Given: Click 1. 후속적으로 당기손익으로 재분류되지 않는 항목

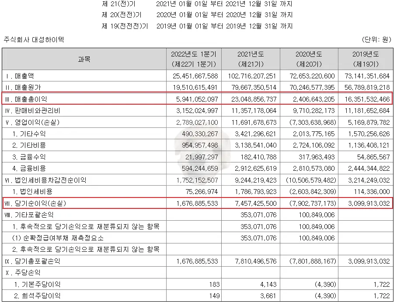Looking at the screenshot, I should coord(86,226).
